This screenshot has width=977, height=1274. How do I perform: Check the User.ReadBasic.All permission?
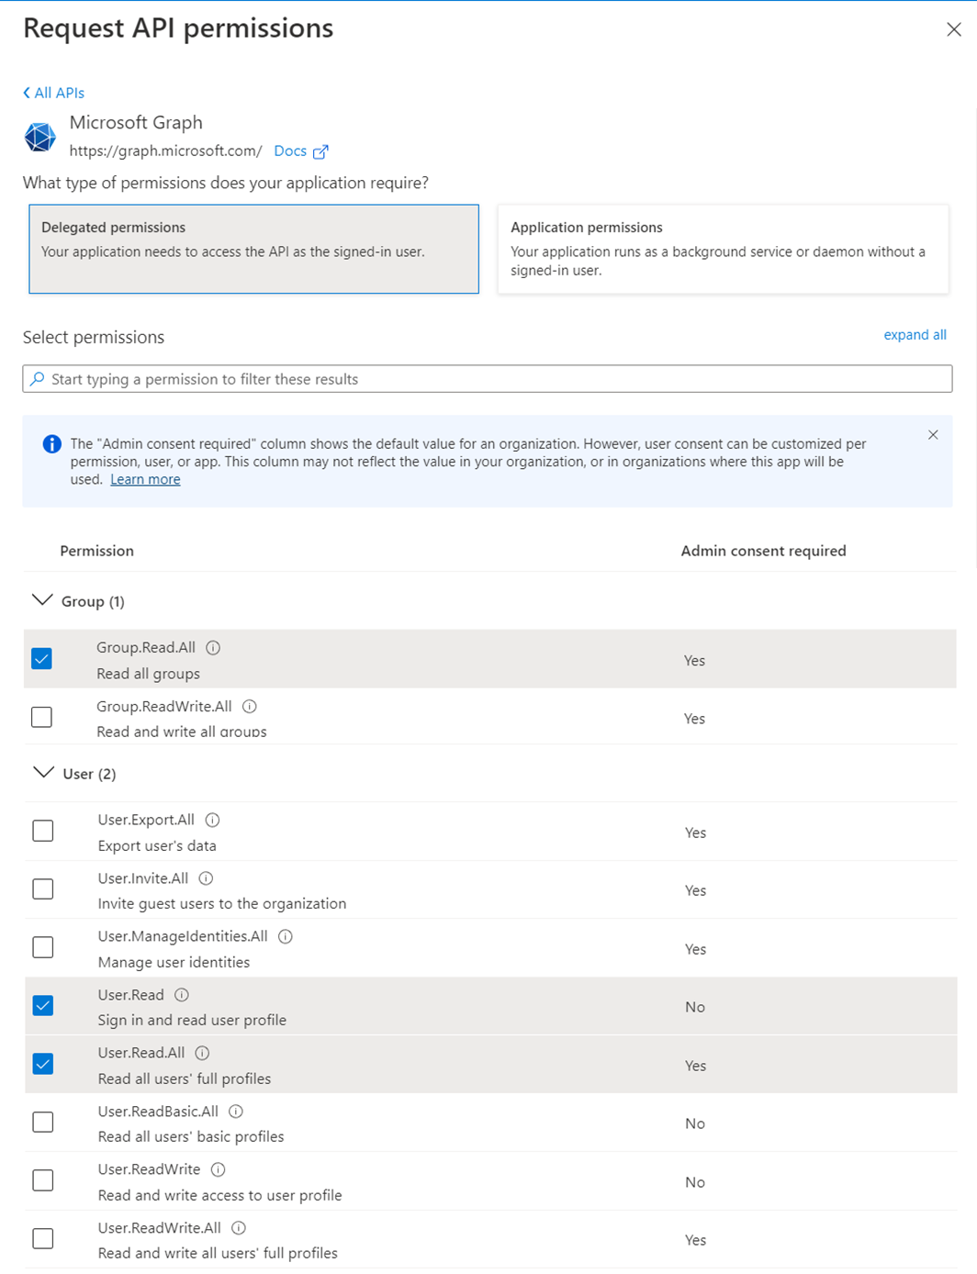pyautogui.click(x=43, y=1123)
